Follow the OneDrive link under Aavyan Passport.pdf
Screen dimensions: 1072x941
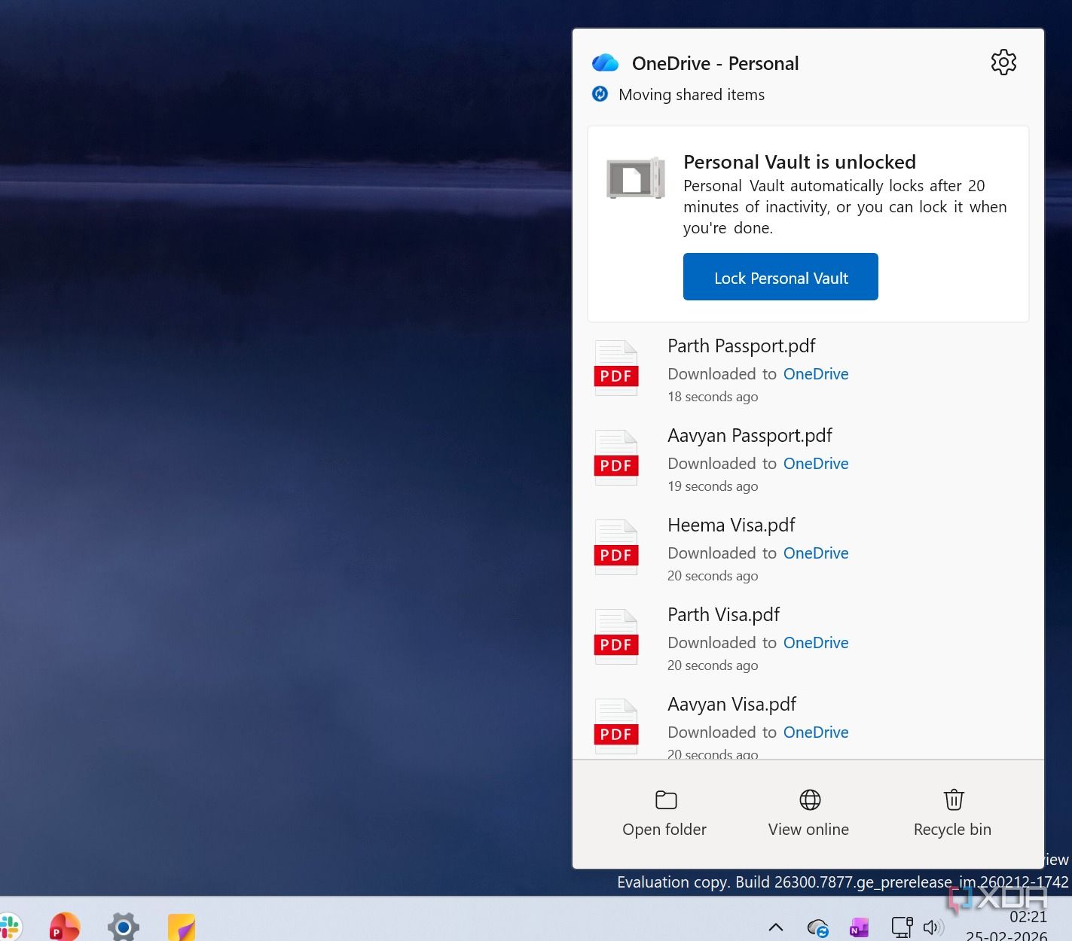[x=816, y=464]
